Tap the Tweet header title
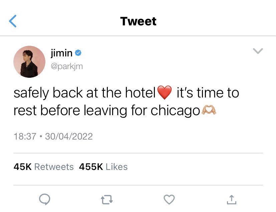Screen dimensions: 276x212 (138, 21)
